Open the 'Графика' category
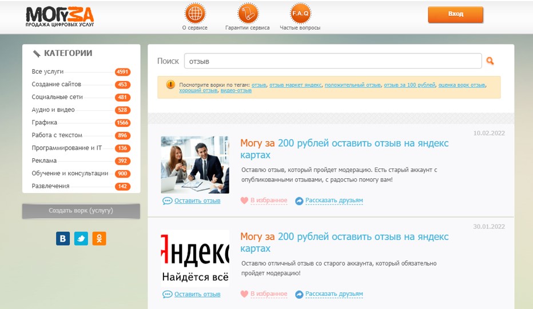 (45, 122)
